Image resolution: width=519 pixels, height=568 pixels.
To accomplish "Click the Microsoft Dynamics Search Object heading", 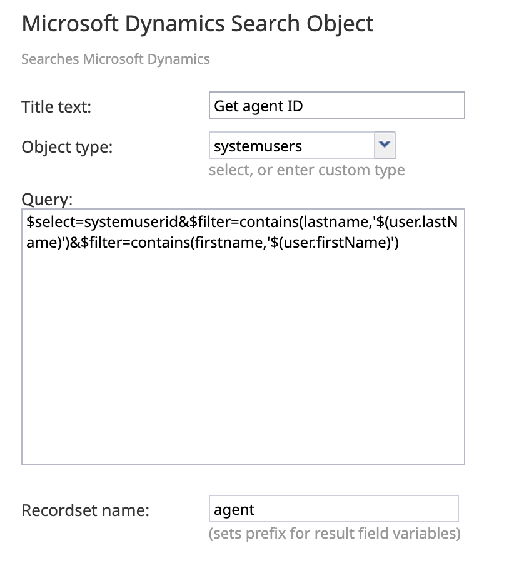I will tap(198, 23).
